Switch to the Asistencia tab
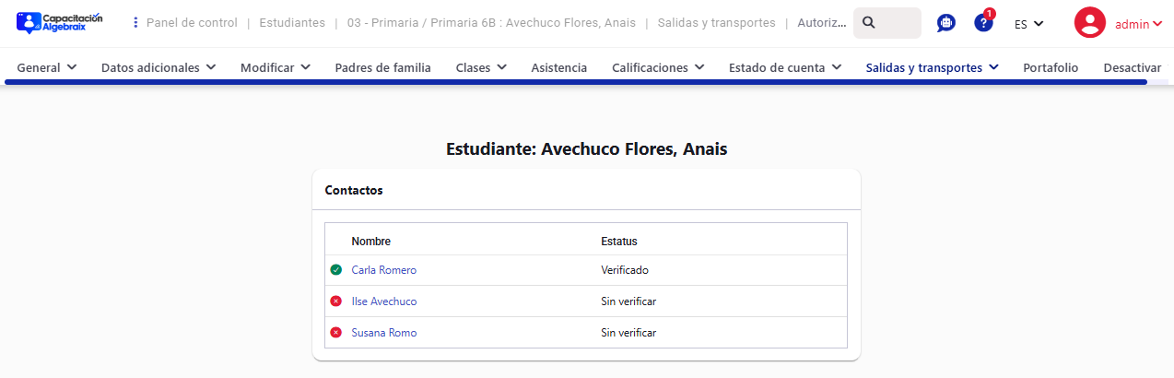 click(558, 67)
